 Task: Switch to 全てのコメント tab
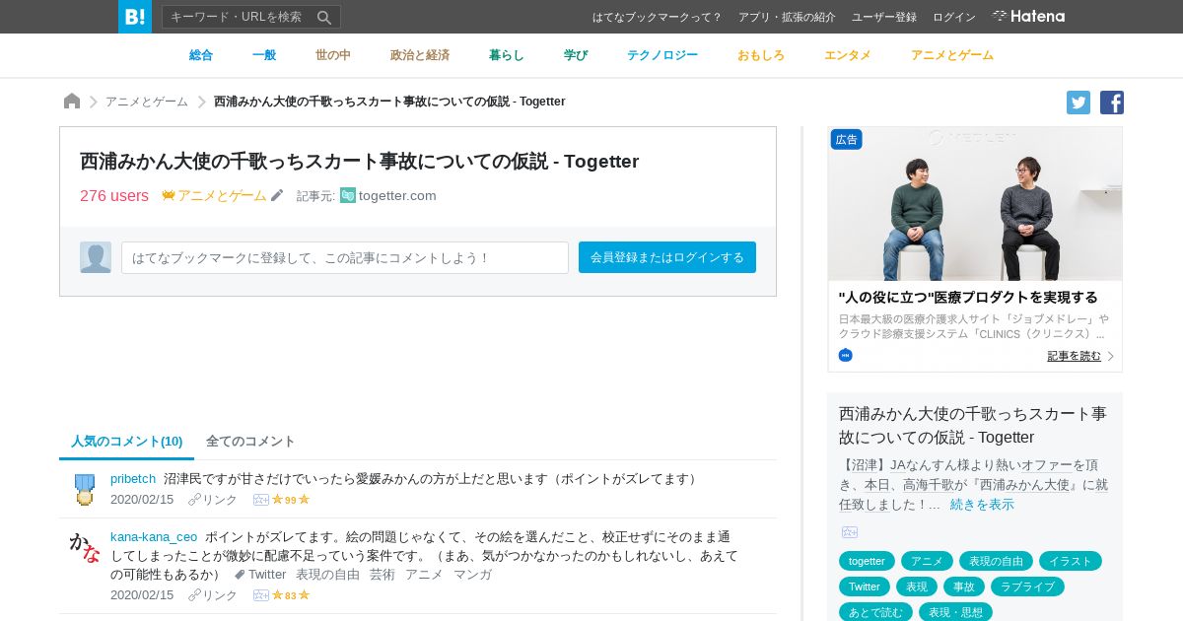(x=250, y=441)
